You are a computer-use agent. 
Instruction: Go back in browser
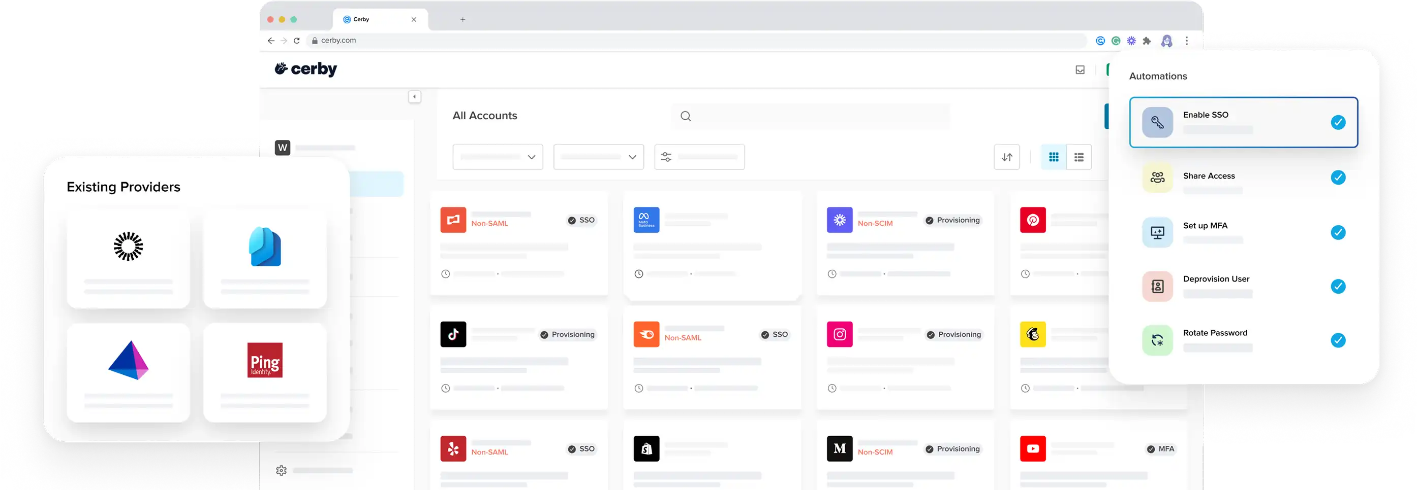tap(270, 41)
